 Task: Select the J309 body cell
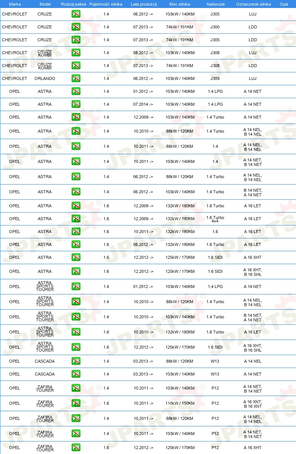coord(215,78)
